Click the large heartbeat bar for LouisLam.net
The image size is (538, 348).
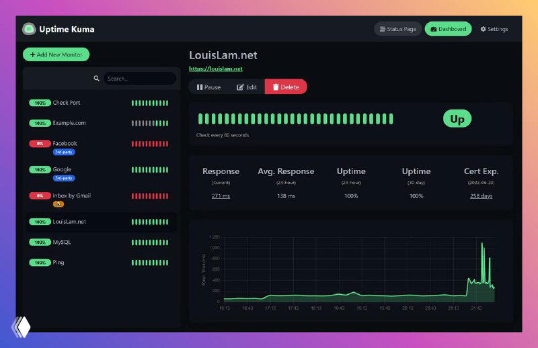[x=295, y=119]
